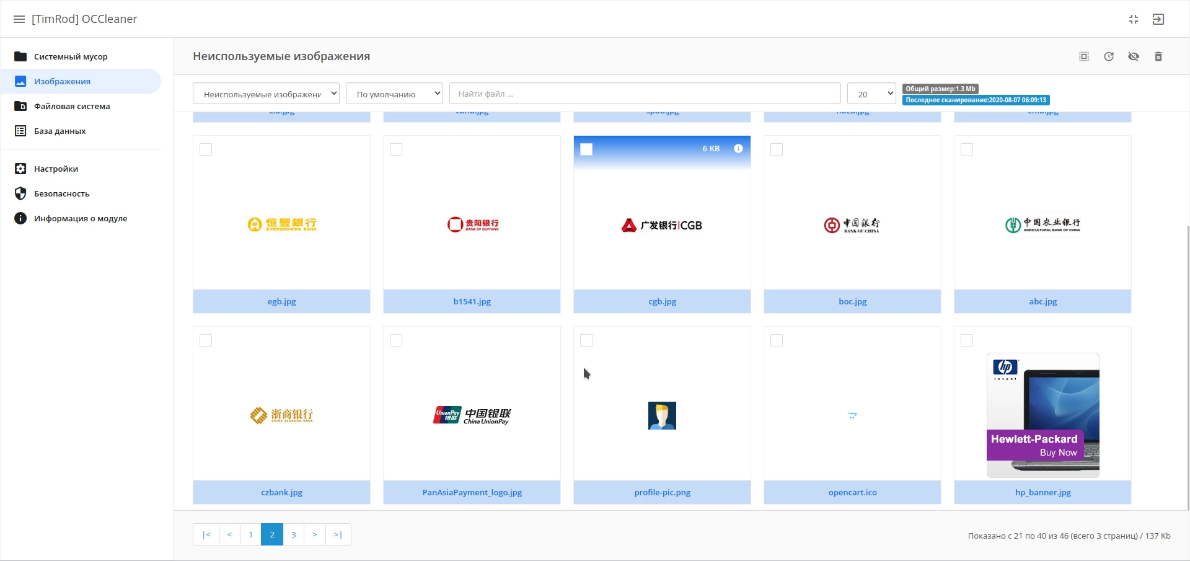Go to first page button

(x=206, y=534)
